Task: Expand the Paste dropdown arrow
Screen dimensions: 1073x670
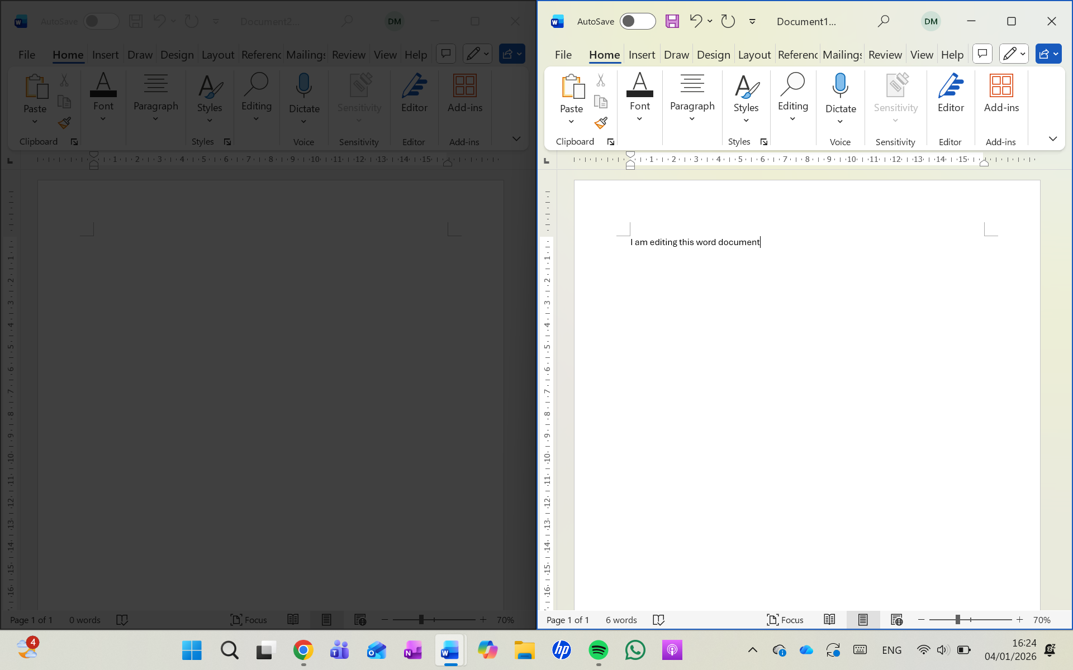Action: click(571, 122)
